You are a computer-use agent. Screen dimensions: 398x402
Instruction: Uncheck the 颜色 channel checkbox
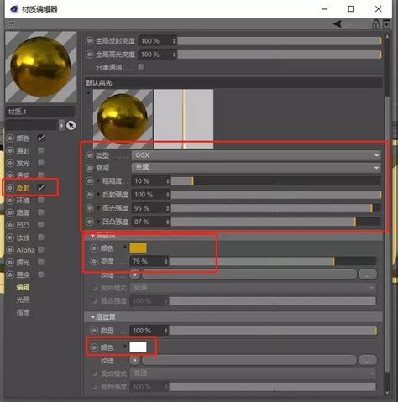click(x=41, y=138)
